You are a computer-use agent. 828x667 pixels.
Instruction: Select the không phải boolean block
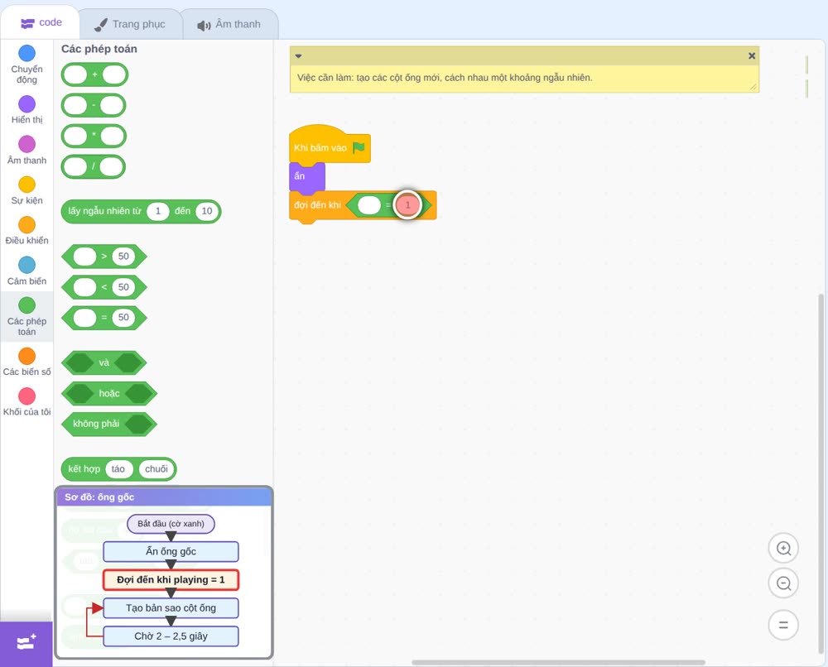click(96, 424)
